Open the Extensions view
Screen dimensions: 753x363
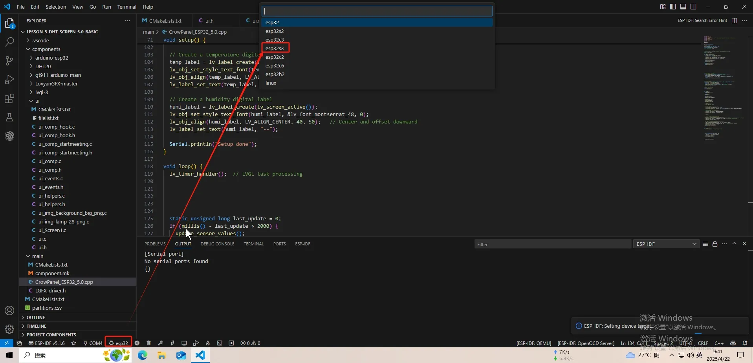coord(9,98)
